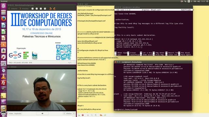
Task: Click paste icon in notes toolbar
Action: click(96, 115)
